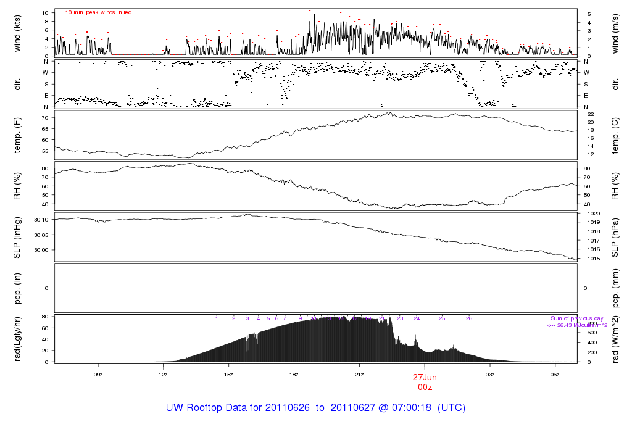Click the purple "Sum of previous day" text
The height and width of the screenshot is (432, 632).
coord(577,318)
